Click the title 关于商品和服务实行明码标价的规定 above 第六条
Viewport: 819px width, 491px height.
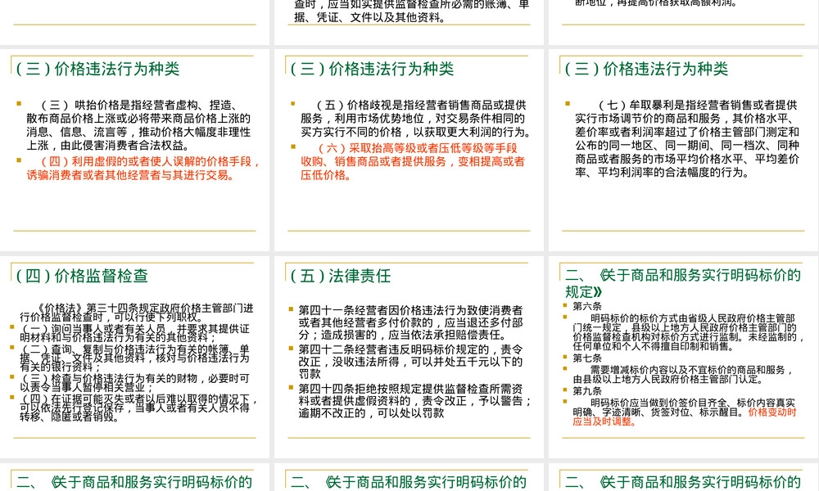click(683, 283)
